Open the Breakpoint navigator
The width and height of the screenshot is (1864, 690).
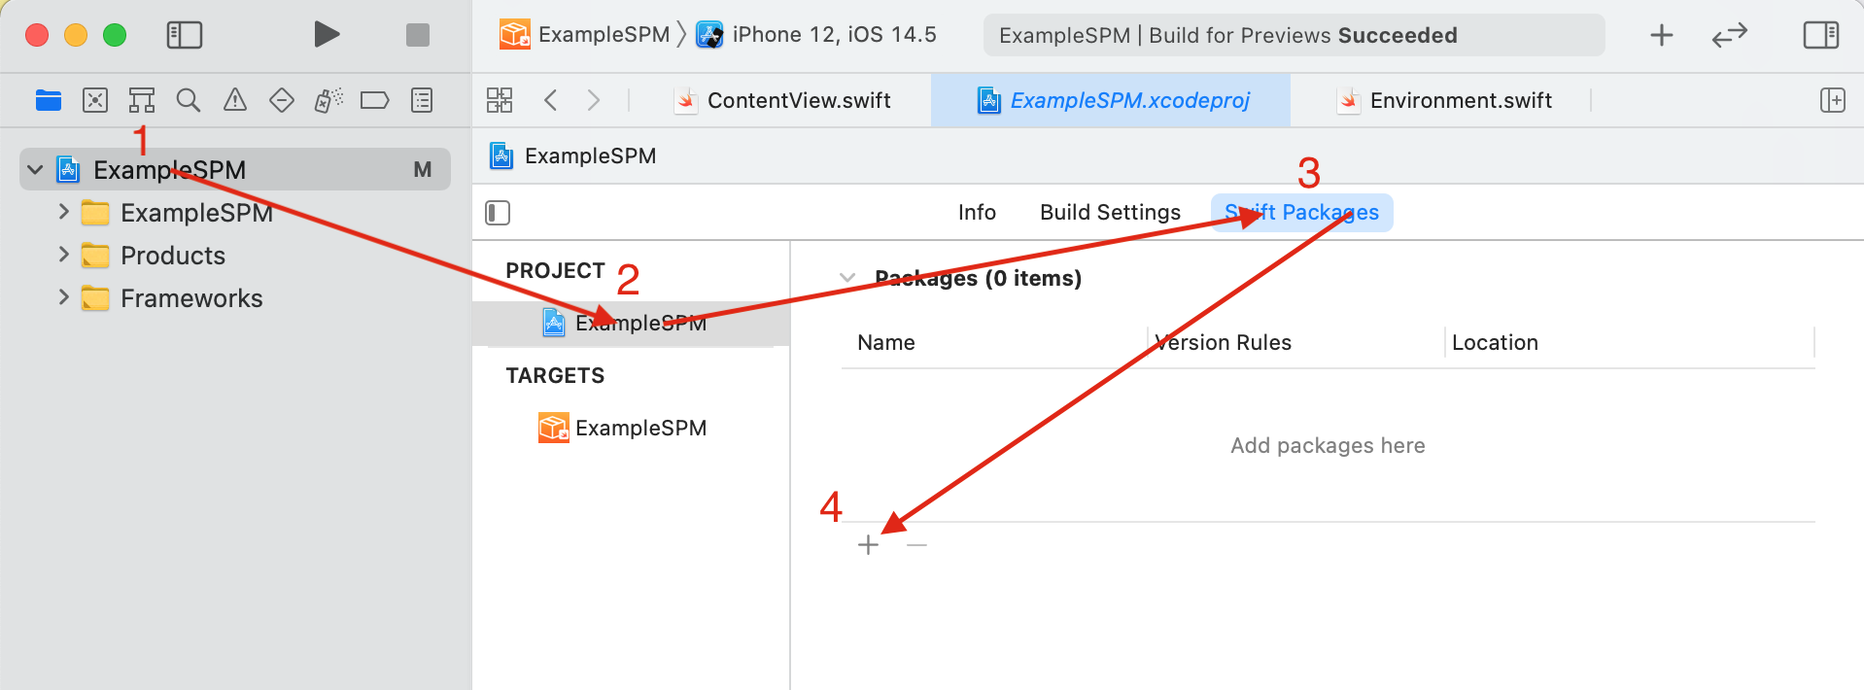(374, 100)
